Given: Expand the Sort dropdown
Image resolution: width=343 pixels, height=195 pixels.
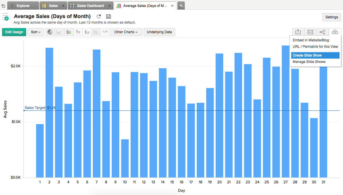Looking at the screenshot, I should (36, 32).
